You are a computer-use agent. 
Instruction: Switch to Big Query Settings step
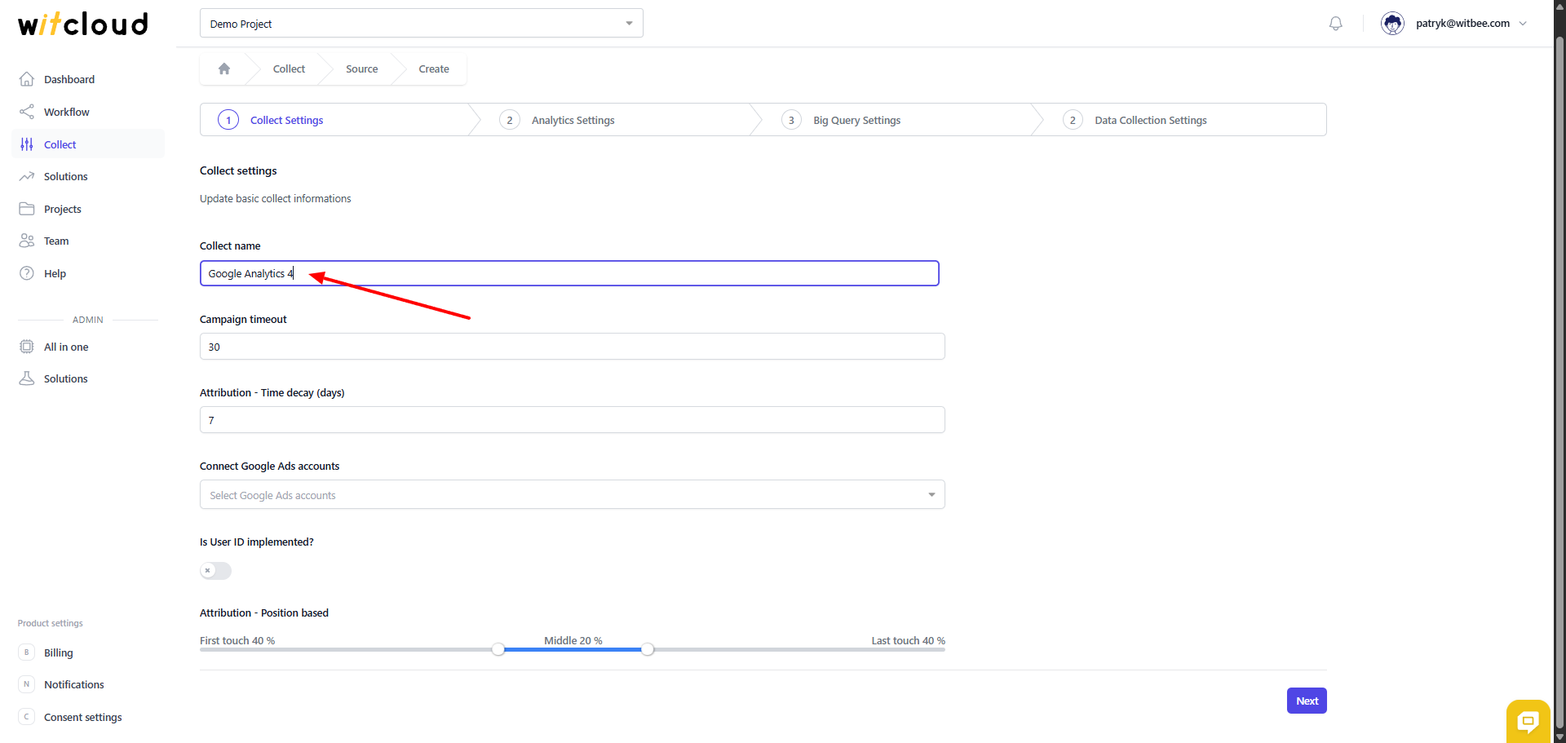856,121
